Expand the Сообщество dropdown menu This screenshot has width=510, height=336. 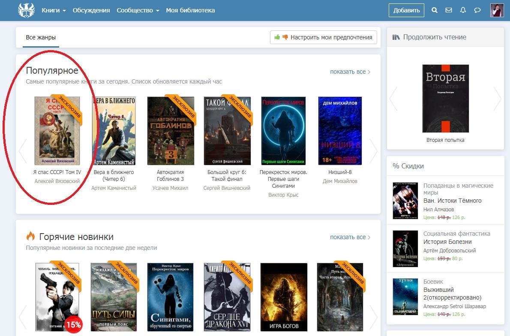138,10
